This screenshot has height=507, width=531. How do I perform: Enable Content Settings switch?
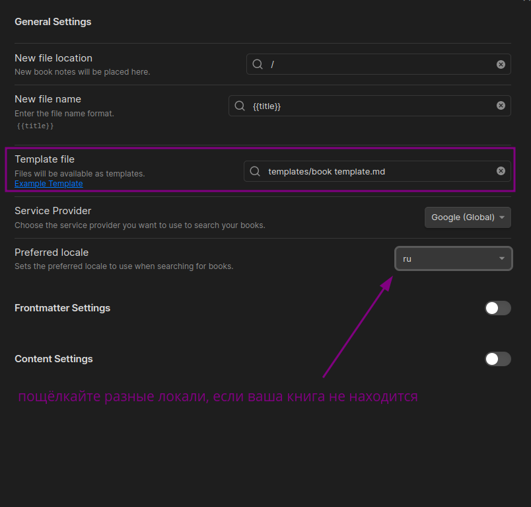coord(498,359)
